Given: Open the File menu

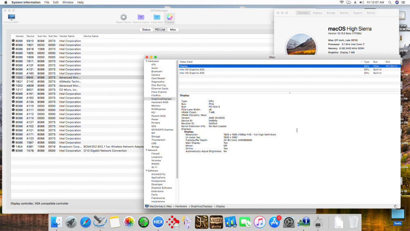Looking at the screenshot, I should [47, 2].
